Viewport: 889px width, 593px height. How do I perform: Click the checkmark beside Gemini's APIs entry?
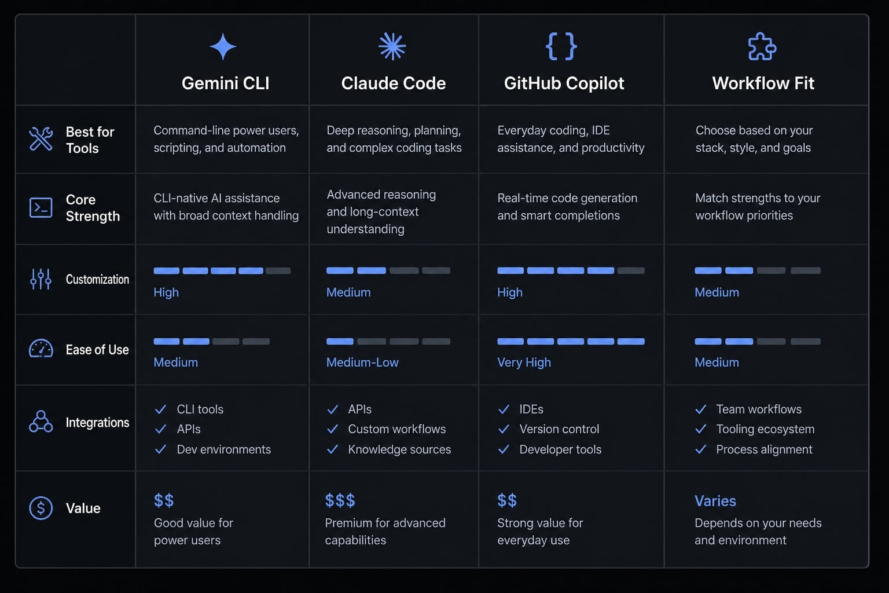pos(161,429)
